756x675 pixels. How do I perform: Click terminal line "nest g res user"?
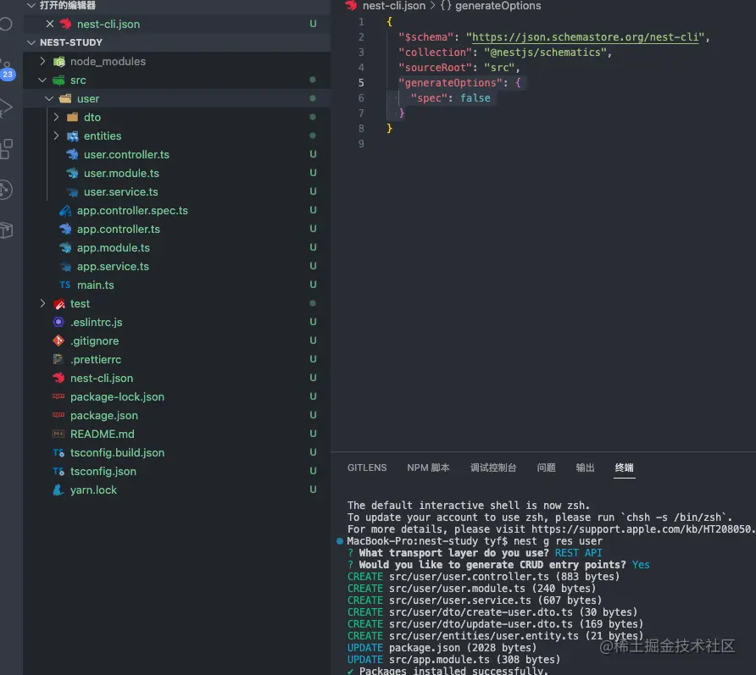pos(558,541)
